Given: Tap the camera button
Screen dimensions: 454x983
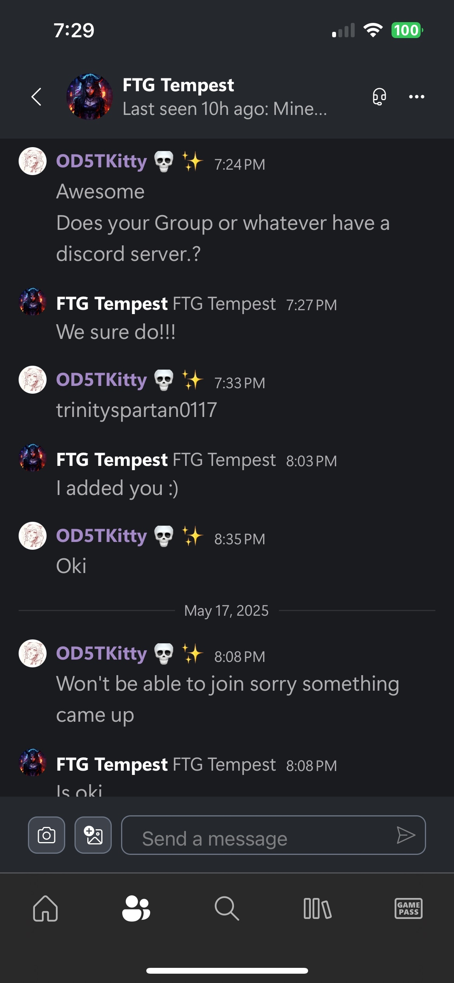Looking at the screenshot, I should (47, 835).
